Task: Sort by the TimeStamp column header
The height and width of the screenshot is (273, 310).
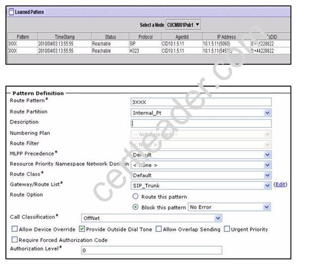Action: click(65, 37)
